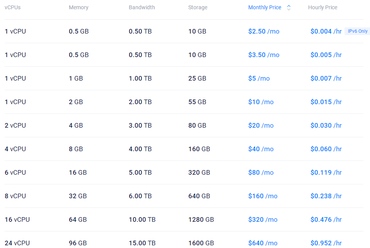Select the $40 /mo monthly price
This screenshot has height=248, width=370.
[x=261, y=149]
